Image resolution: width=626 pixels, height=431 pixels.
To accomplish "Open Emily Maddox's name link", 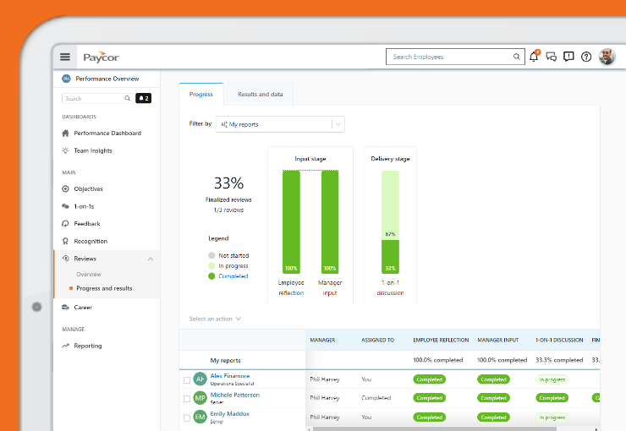I will click(229, 414).
